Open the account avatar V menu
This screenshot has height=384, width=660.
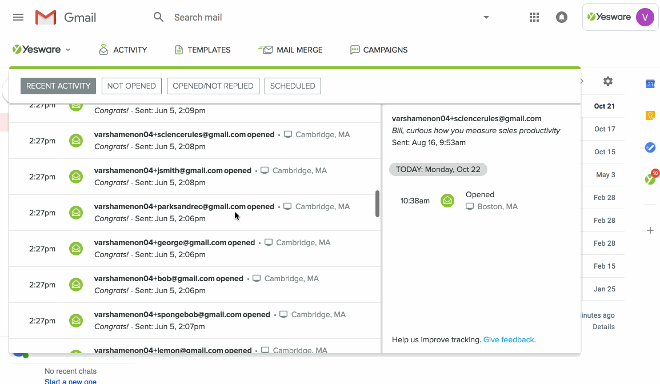pyautogui.click(x=645, y=17)
